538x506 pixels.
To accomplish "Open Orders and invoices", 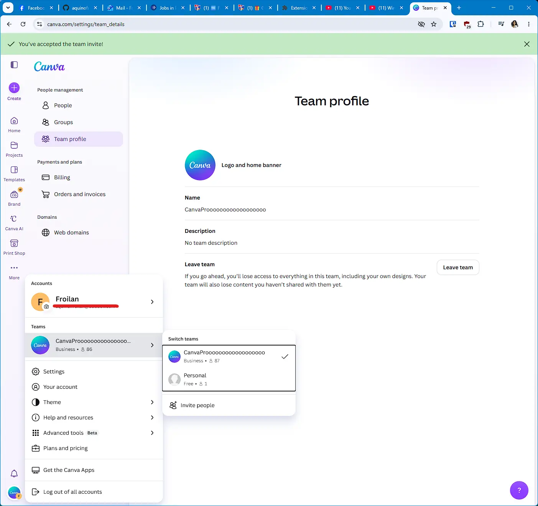I will [79, 194].
